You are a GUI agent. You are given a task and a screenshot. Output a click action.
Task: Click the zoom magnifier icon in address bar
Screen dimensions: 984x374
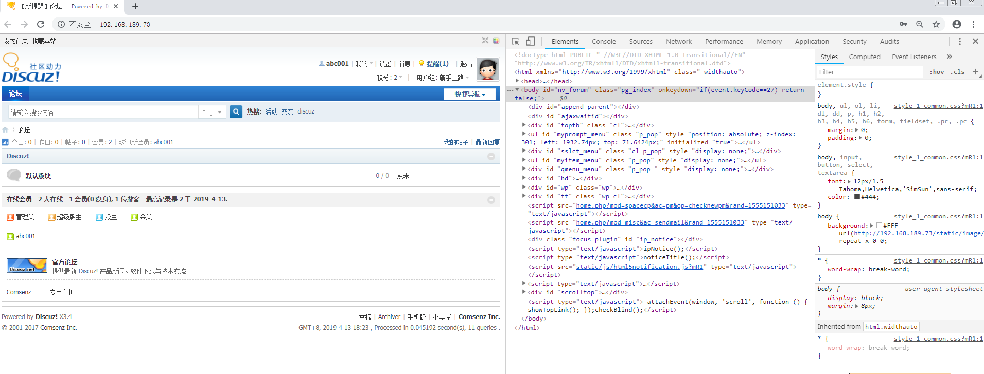pyautogui.click(x=920, y=24)
